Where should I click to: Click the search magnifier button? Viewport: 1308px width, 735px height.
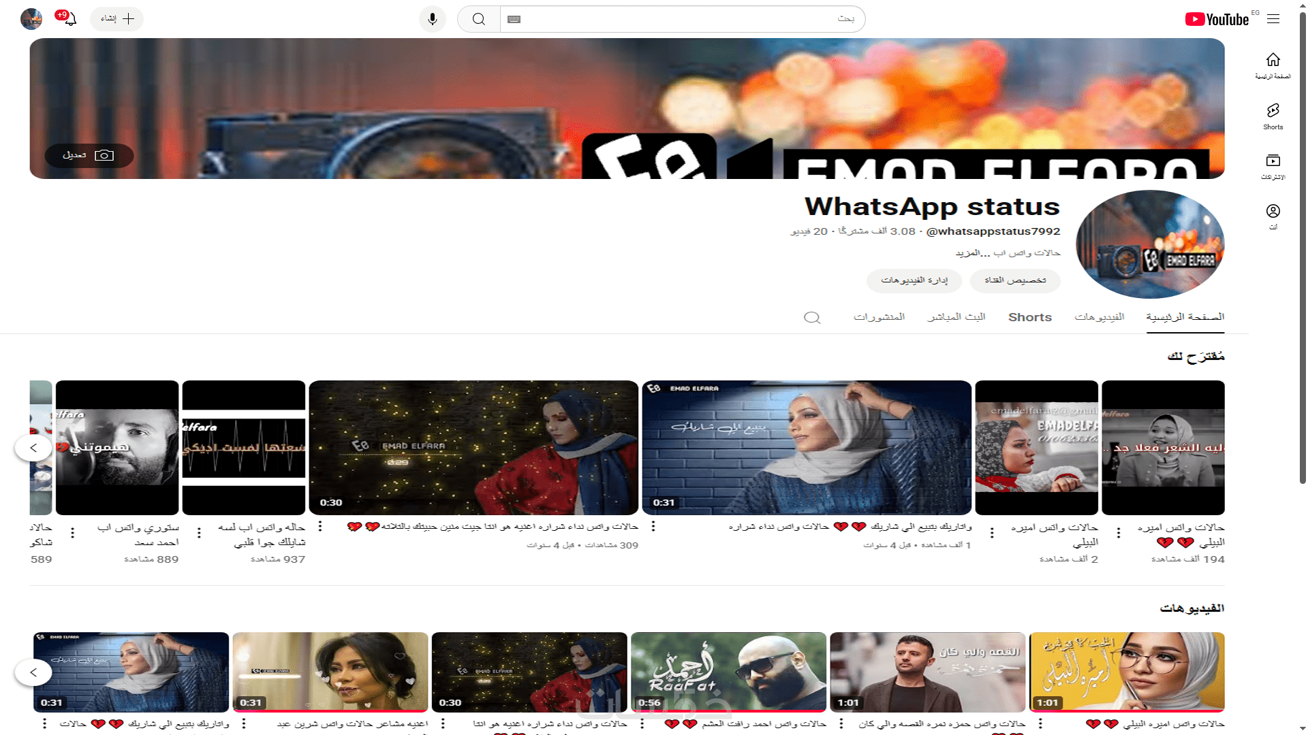479,19
